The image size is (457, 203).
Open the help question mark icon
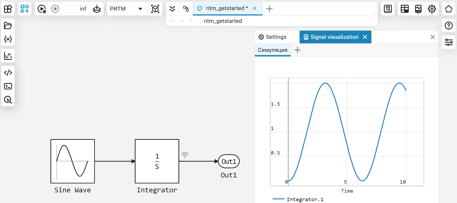(x=449, y=26)
